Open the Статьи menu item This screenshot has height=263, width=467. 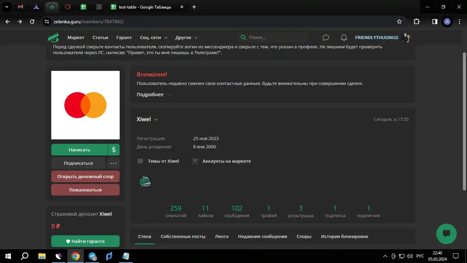pos(100,38)
